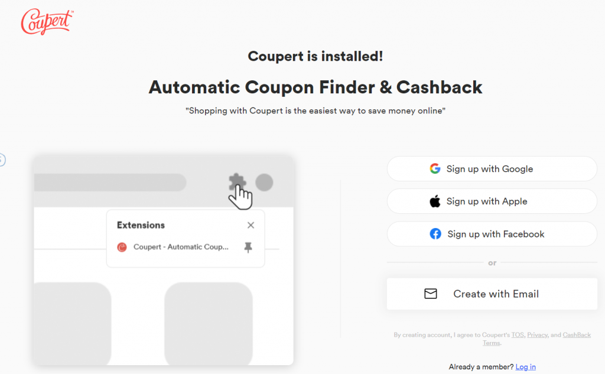The width and height of the screenshot is (605, 374).
Task: Open the Privacy link
Action: pos(537,334)
